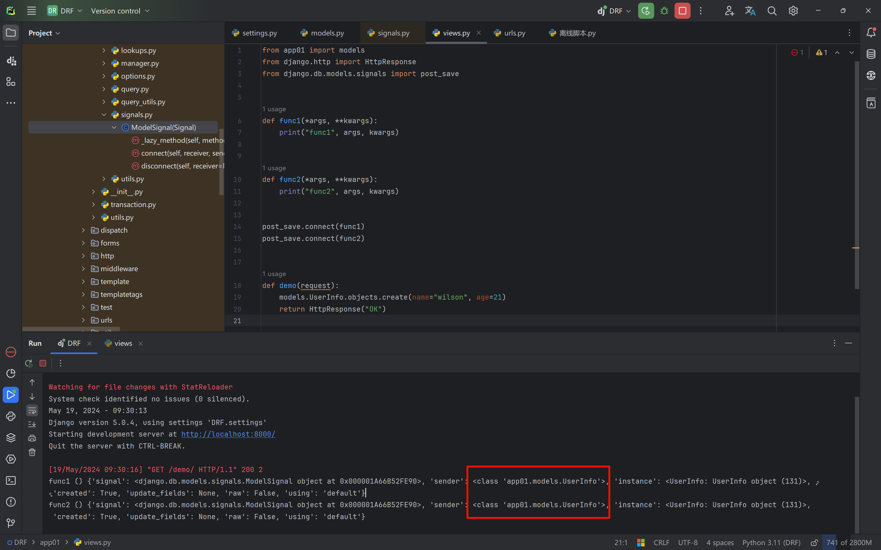
Task: Toggle scroll to end in console
Action: 32,424
